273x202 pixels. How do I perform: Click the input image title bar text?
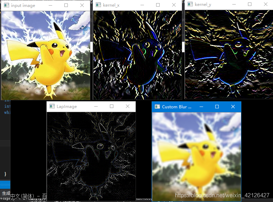click(23, 6)
